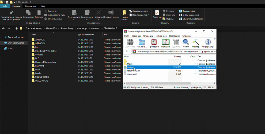Click the Copy to (Копировать в) icon
Screen dimensions: 265x134
pos(87,13)
